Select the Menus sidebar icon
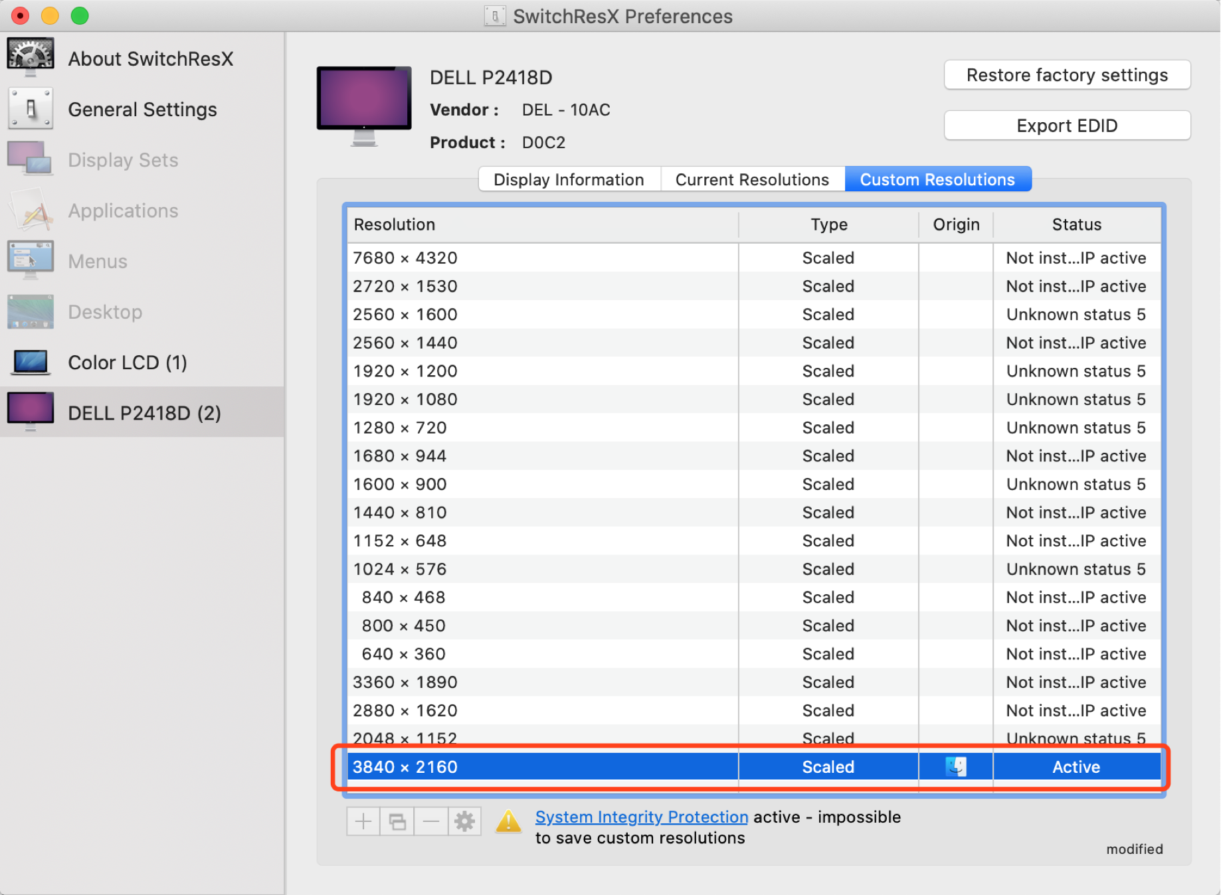The image size is (1221, 895). click(x=31, y=260)
